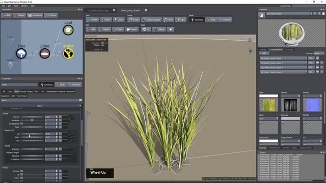The height and width of the screenshot is (183, 326).
Task: Click the hand icon in Materials panel
Action: (x=261, y=15)
